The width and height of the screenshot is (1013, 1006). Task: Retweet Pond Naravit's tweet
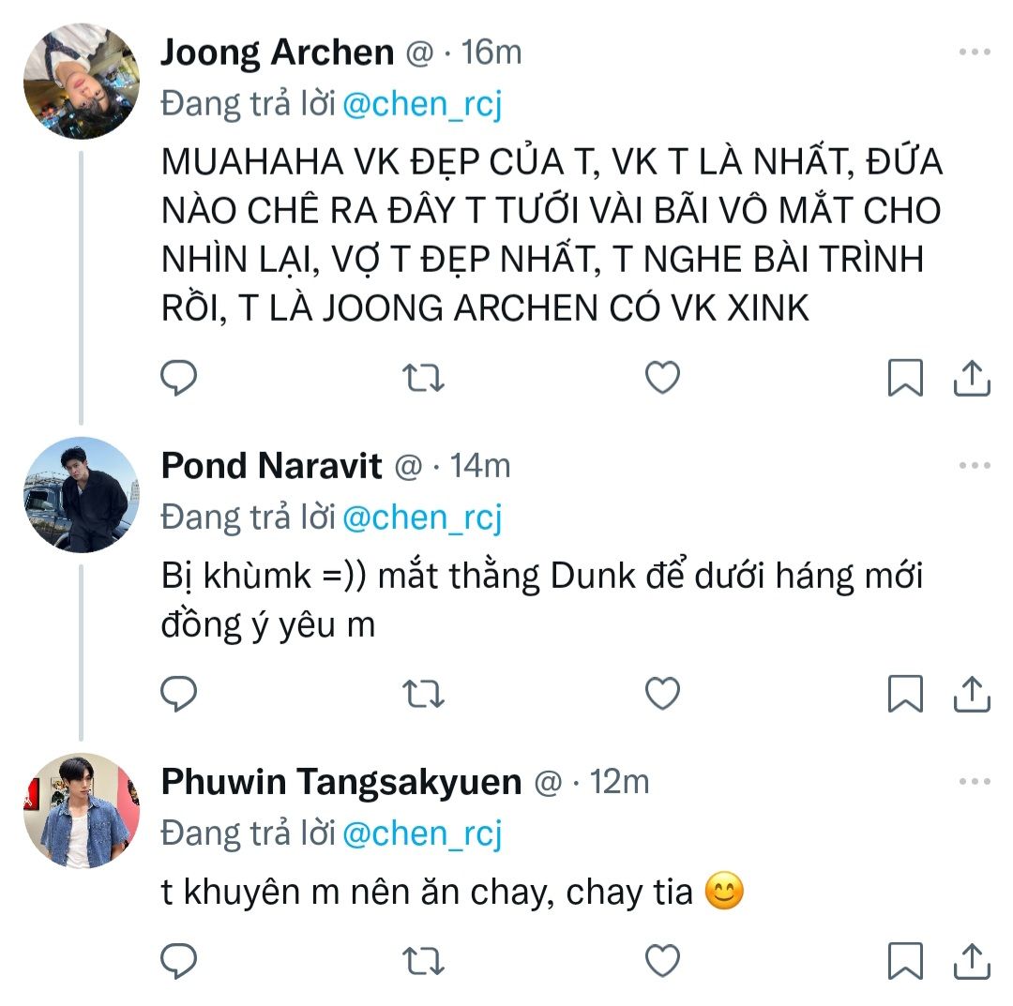pyautogui.click(x=423, y=694)
